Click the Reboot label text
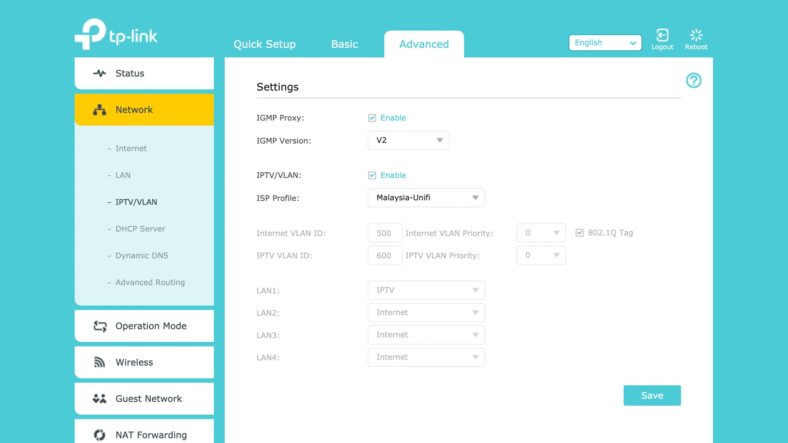 click(x=696, y=47)
